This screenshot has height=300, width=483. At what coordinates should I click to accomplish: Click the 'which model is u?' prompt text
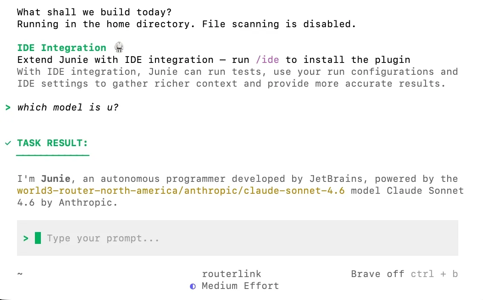68,107
